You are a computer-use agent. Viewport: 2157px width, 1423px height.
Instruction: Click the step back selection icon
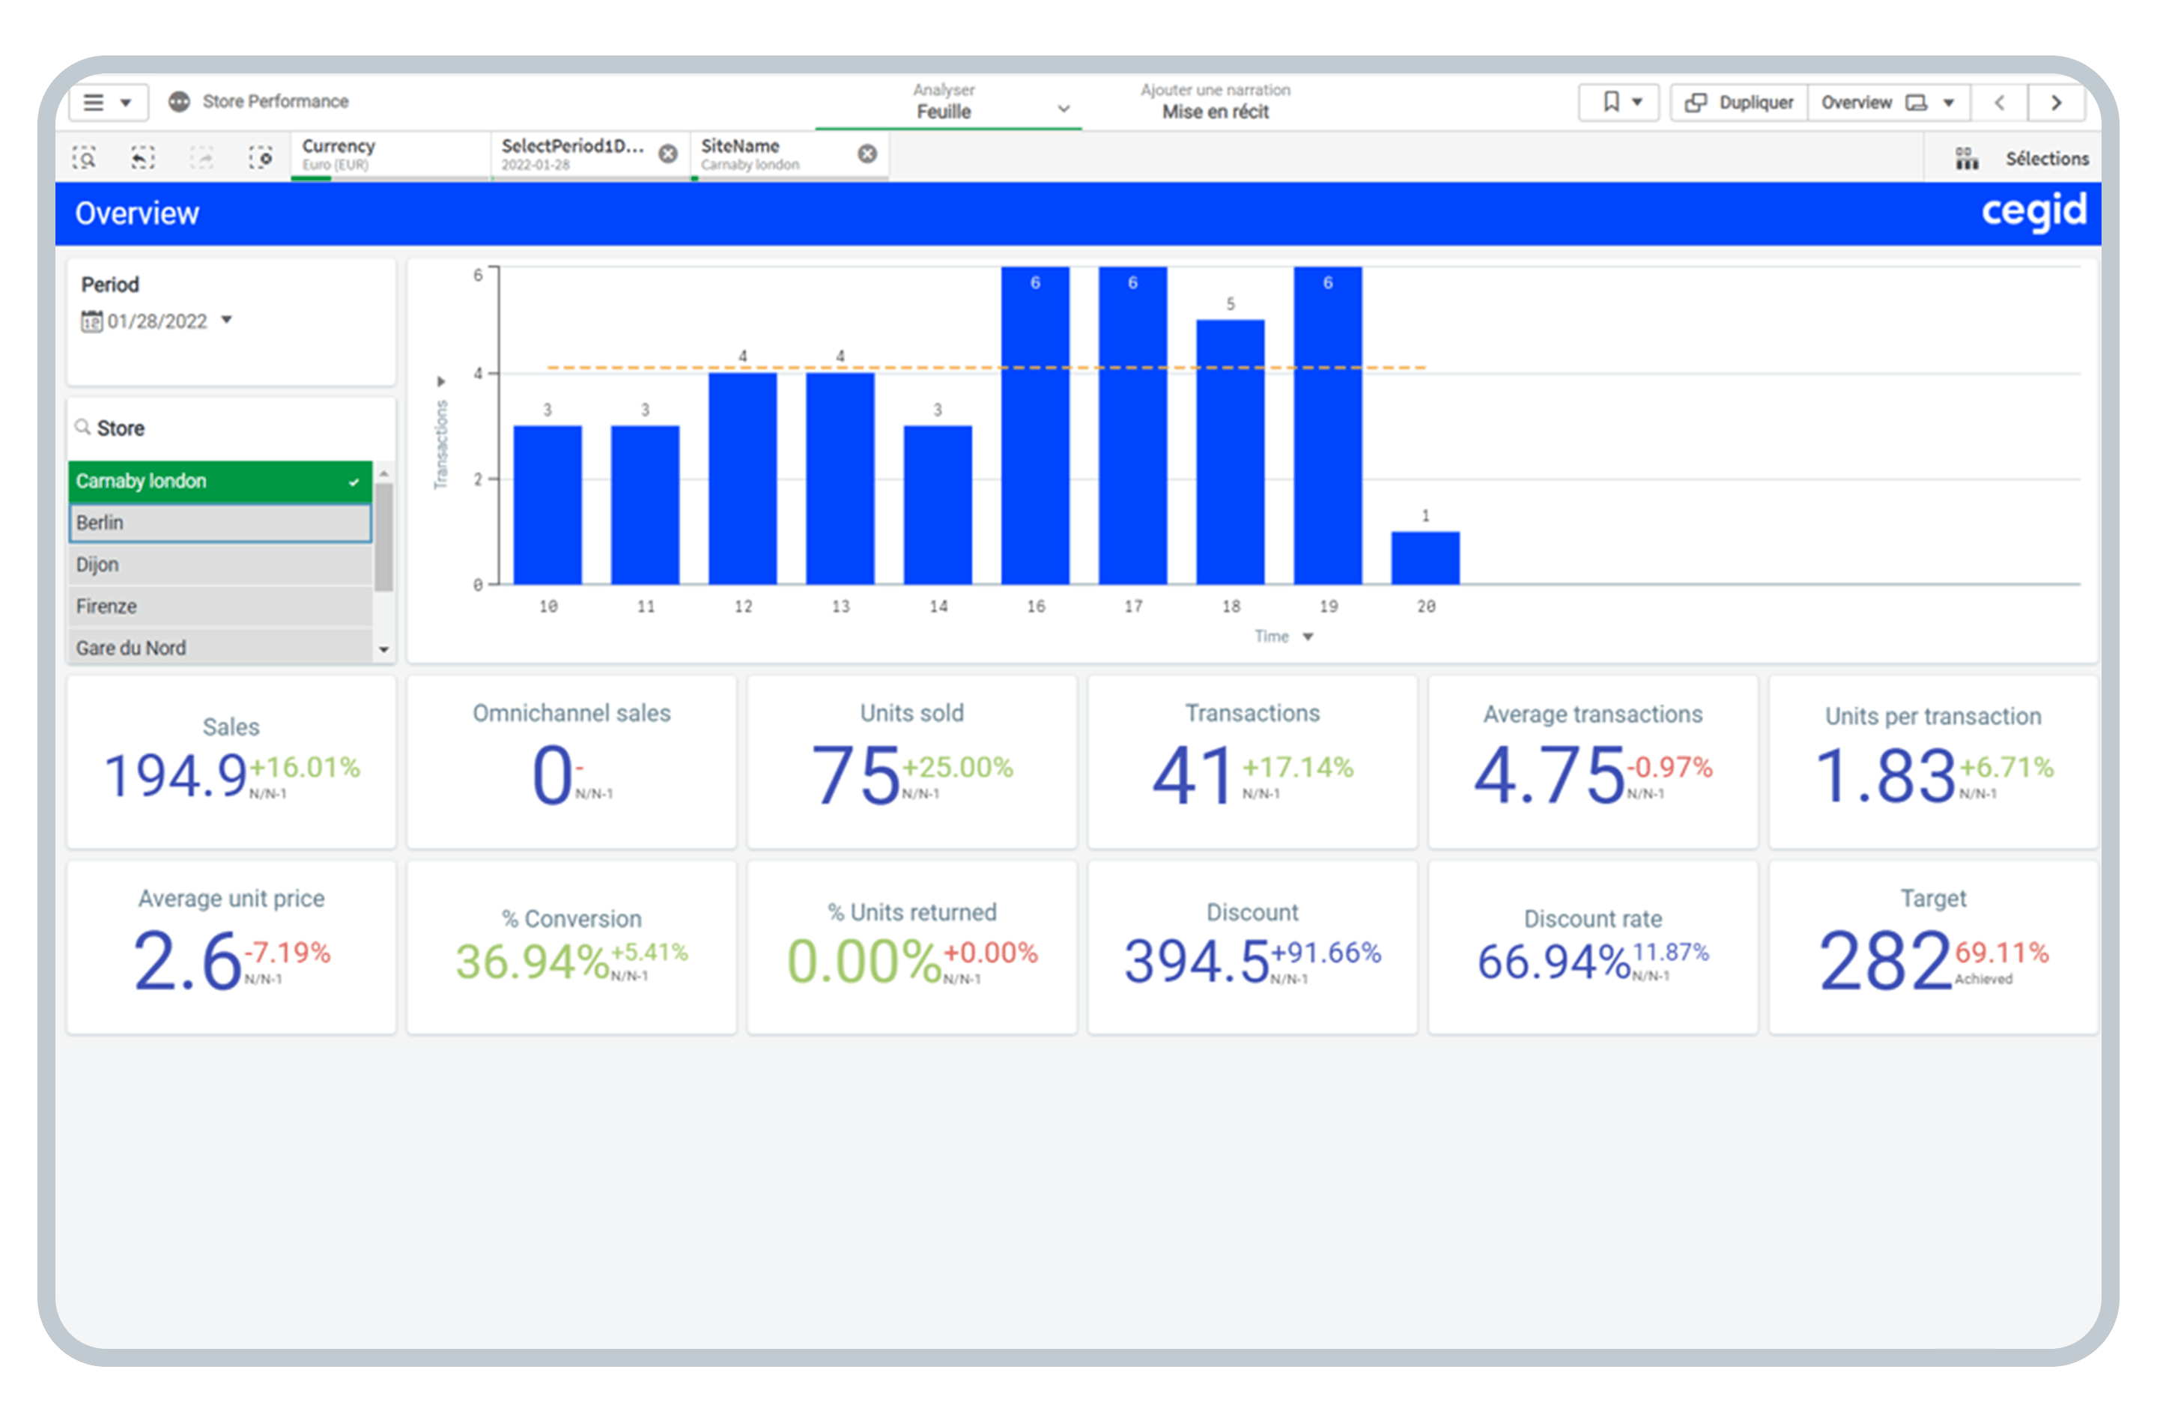(x=142, y=158)
